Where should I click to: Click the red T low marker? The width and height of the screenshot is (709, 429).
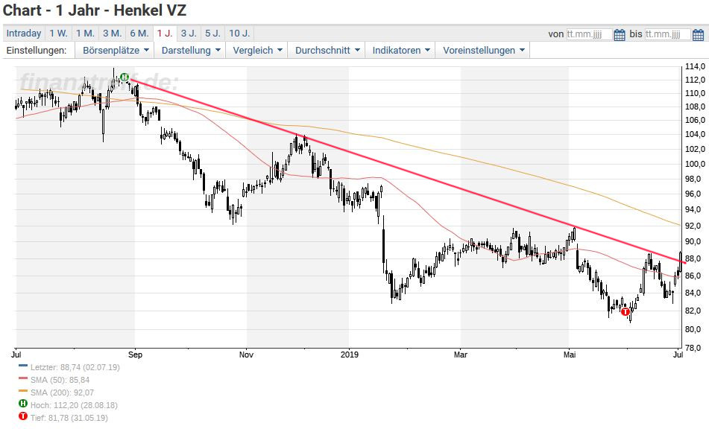[x=626, y=311]
